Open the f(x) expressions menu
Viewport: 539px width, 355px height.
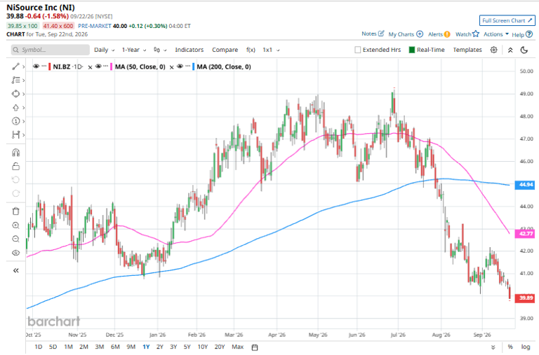point(251,50)
